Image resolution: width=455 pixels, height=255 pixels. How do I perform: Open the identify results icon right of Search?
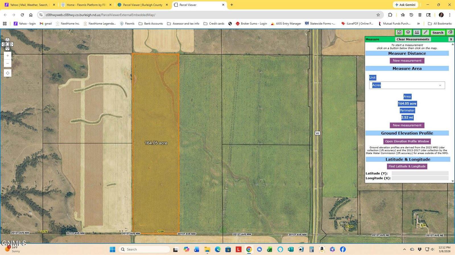click(x=450, y=32)
